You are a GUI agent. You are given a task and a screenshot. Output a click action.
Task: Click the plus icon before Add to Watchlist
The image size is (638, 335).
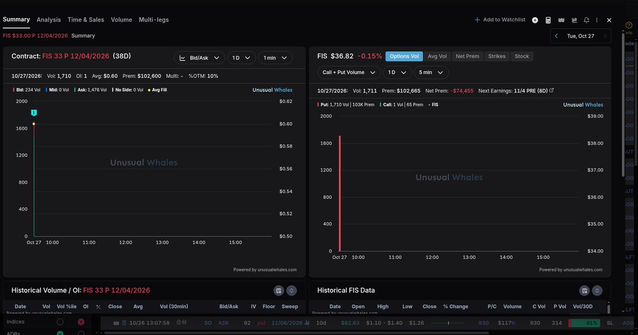[x=477, y=20]
